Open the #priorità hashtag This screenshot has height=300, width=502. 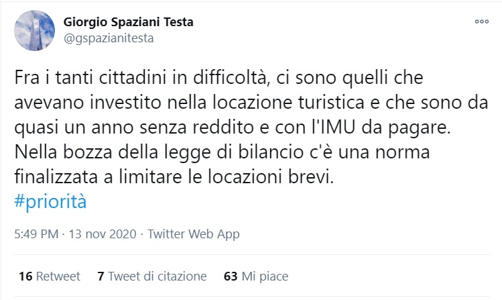(x=50, y=201)
